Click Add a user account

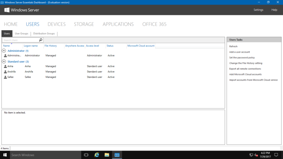240,52
